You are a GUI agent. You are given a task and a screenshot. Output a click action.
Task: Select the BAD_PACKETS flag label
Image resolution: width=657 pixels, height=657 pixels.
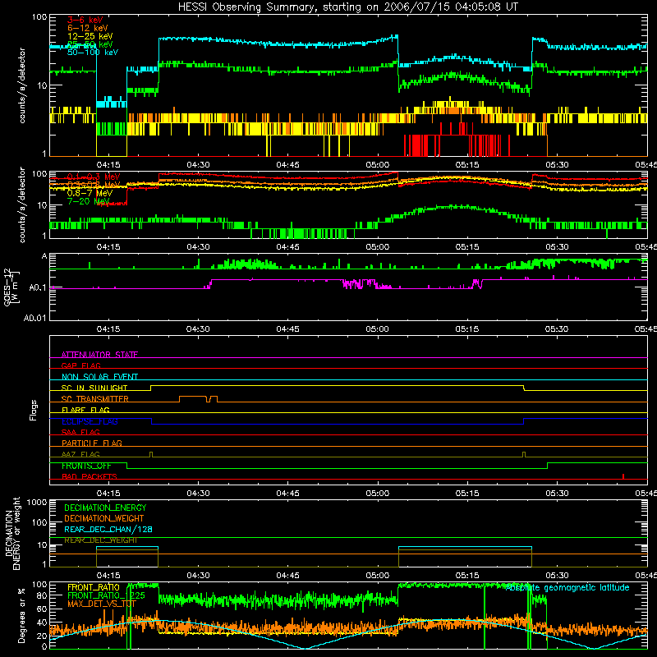click(90, 476)
